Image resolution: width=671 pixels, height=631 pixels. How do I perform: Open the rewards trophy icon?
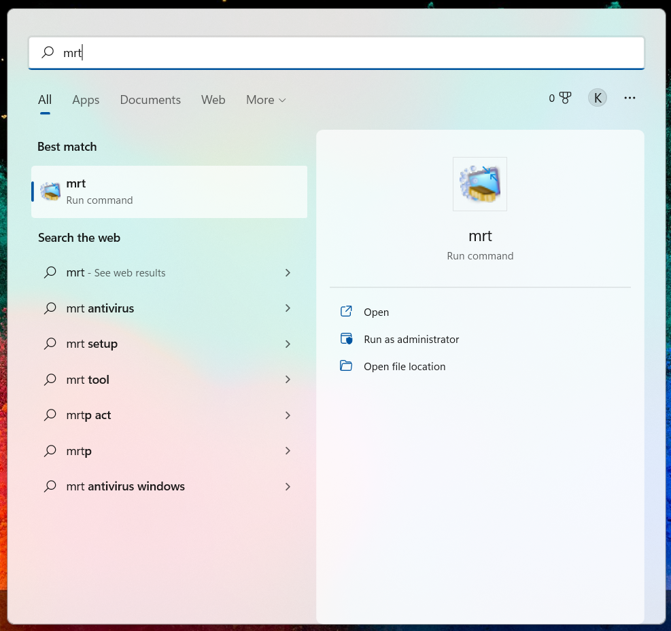[566, 98]
